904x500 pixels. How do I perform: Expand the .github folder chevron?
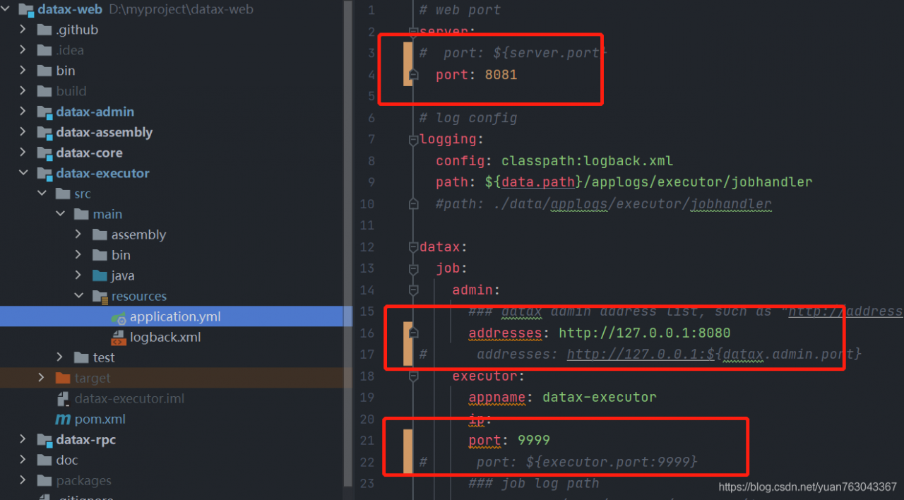(23, 30)
